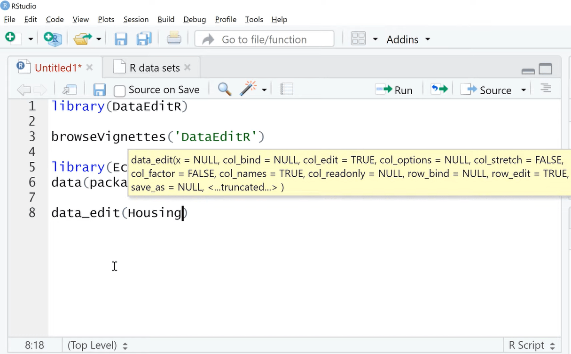Switch to the Untitled1 tab
Image resolution: width=571 pixels, height=354 pixels.
point(58,68)
